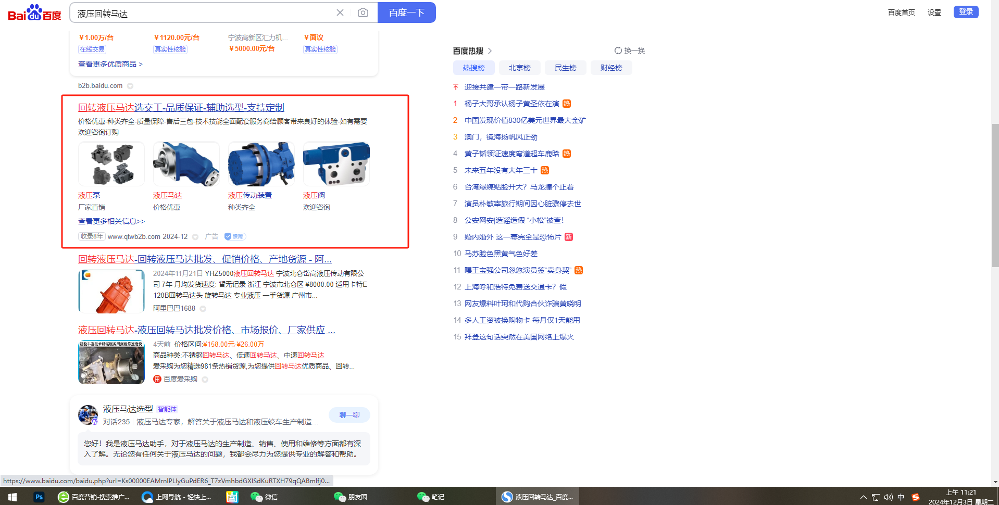Click the page vertical scrollbar thumb

[x=995, y=195]
